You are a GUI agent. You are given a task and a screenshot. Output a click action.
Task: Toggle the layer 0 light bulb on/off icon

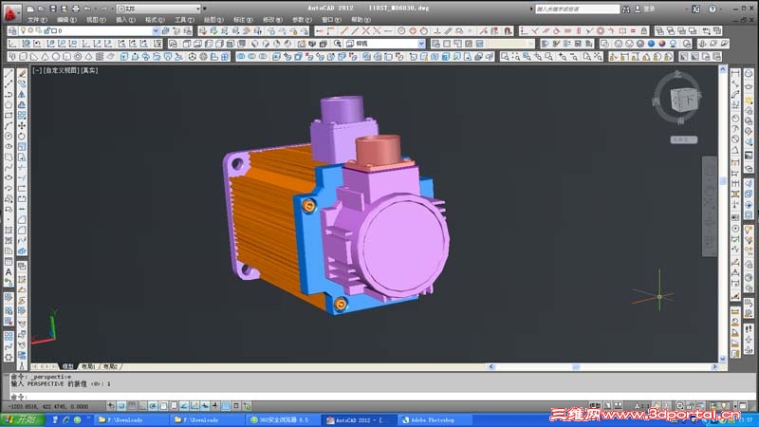23,30
